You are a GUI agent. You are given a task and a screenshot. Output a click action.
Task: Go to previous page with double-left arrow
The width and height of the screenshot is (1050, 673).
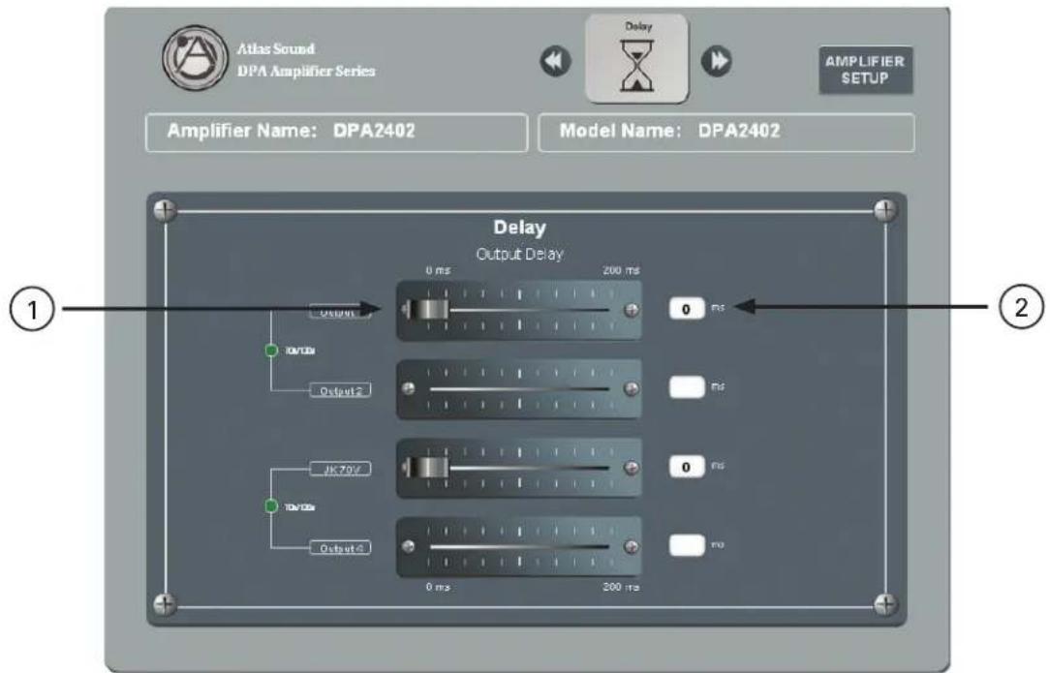click(x=556, y=62)
